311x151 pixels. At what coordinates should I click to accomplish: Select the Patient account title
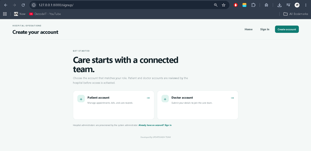pyautogui.click(x=98, y=98)
